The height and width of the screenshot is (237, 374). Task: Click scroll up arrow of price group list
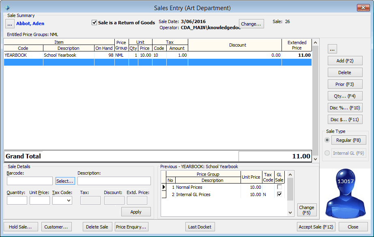(290, 175)
